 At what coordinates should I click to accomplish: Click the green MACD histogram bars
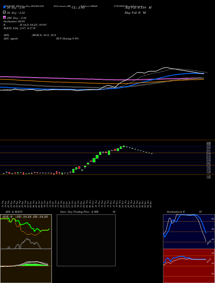tap(34, 265)
